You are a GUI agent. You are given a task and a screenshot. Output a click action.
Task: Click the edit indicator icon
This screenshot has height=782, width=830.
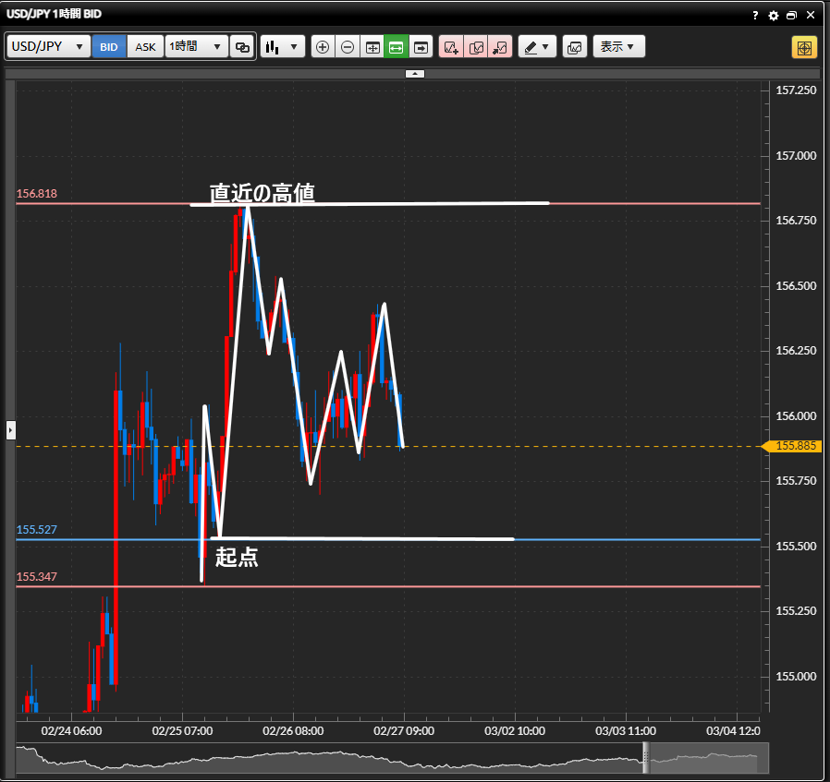click(476, 47)
